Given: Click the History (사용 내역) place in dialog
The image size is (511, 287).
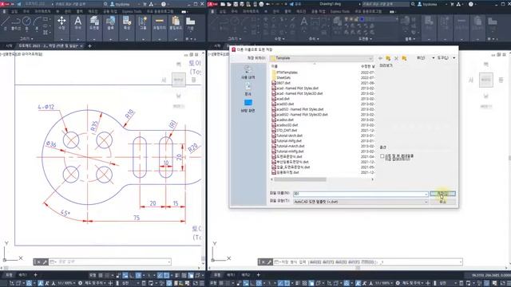Looking at the screenshot, I should click(x=248, y=73).
